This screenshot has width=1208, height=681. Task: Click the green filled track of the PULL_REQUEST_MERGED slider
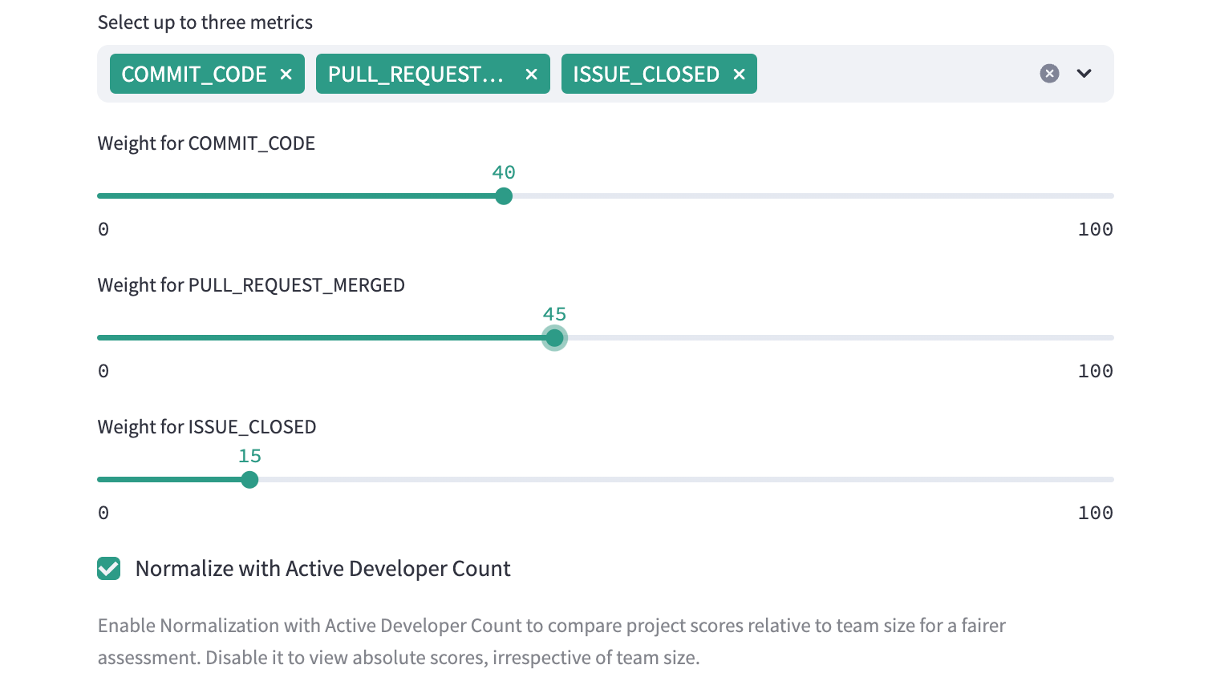click(x=321, y=338)
